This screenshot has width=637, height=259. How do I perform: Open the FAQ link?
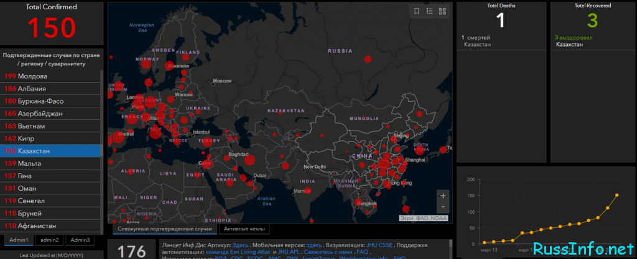362,252
